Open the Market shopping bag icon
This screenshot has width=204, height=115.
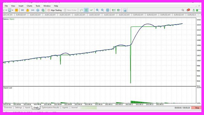point(28,10)
